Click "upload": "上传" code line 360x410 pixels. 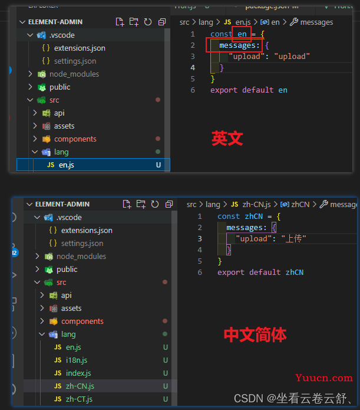[x=270, y=239]
